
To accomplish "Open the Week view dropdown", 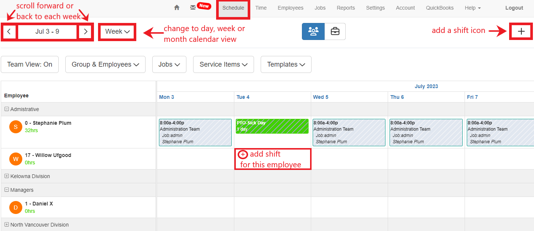I will coord(117,31).
